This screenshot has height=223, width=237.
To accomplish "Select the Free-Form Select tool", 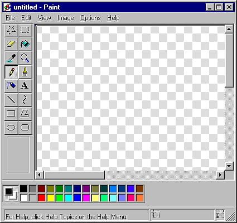I will (x=11, y=30).
